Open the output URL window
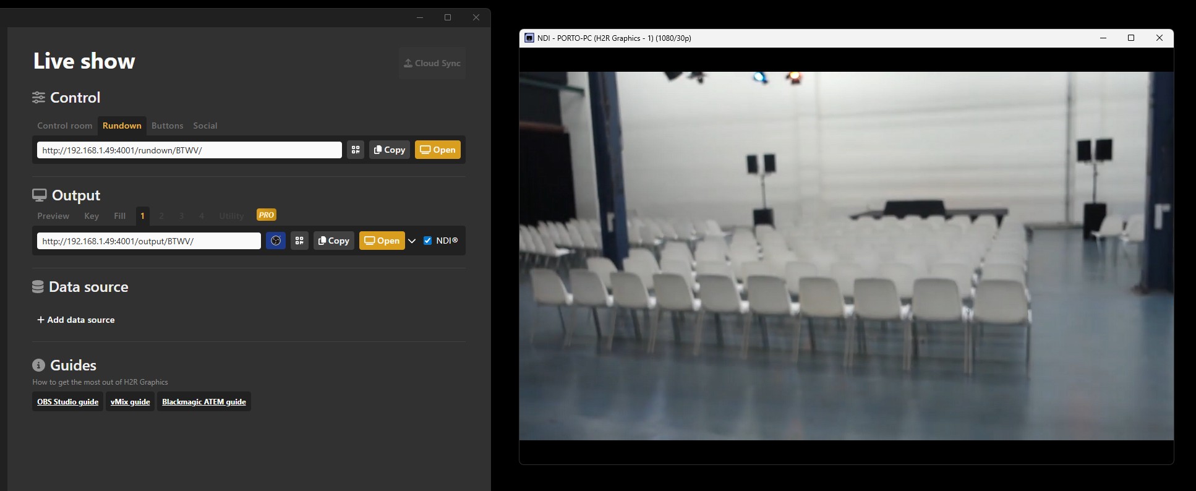 [x=382, y=241]
